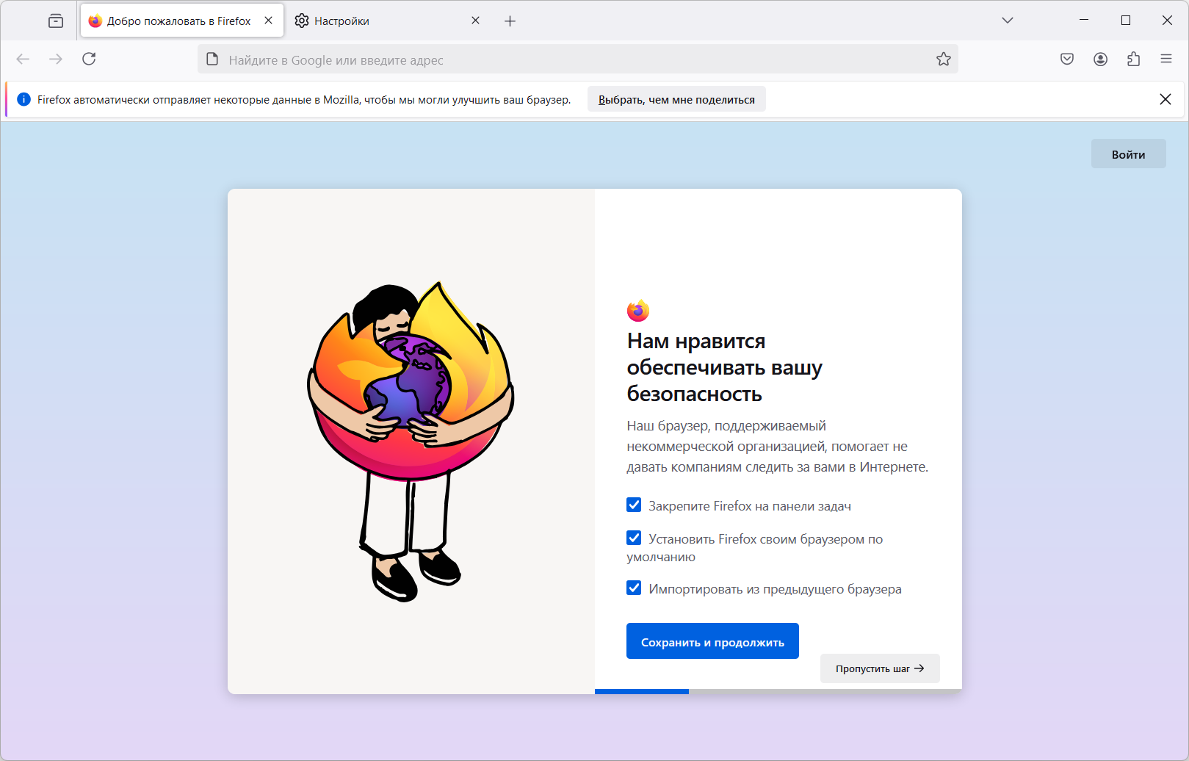Click the Войти sign-in button
1189x761 pixels.
coord(1128,154)
